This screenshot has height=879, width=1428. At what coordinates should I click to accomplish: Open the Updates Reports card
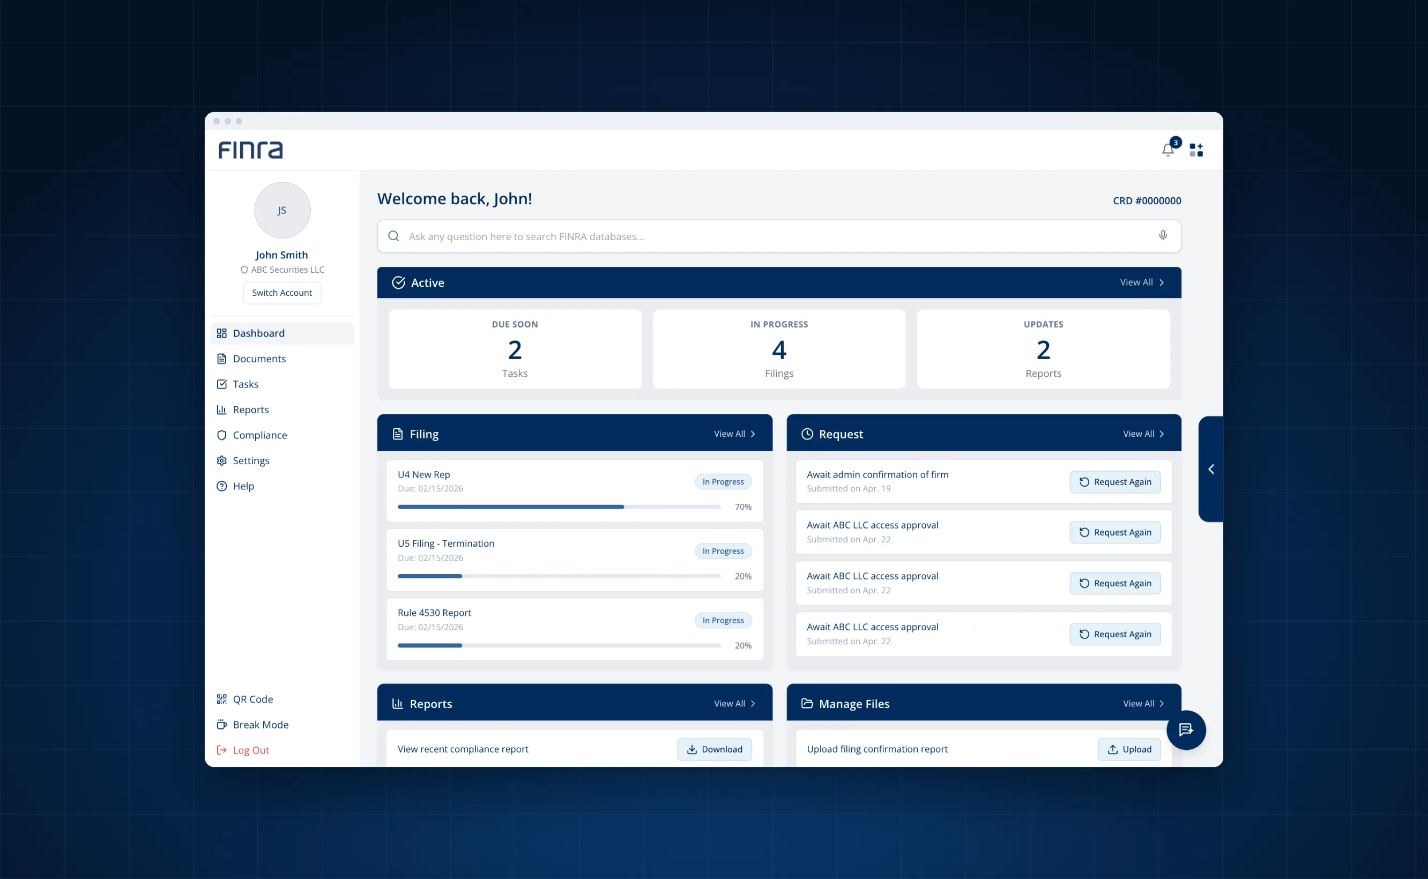coord(1043,349)
